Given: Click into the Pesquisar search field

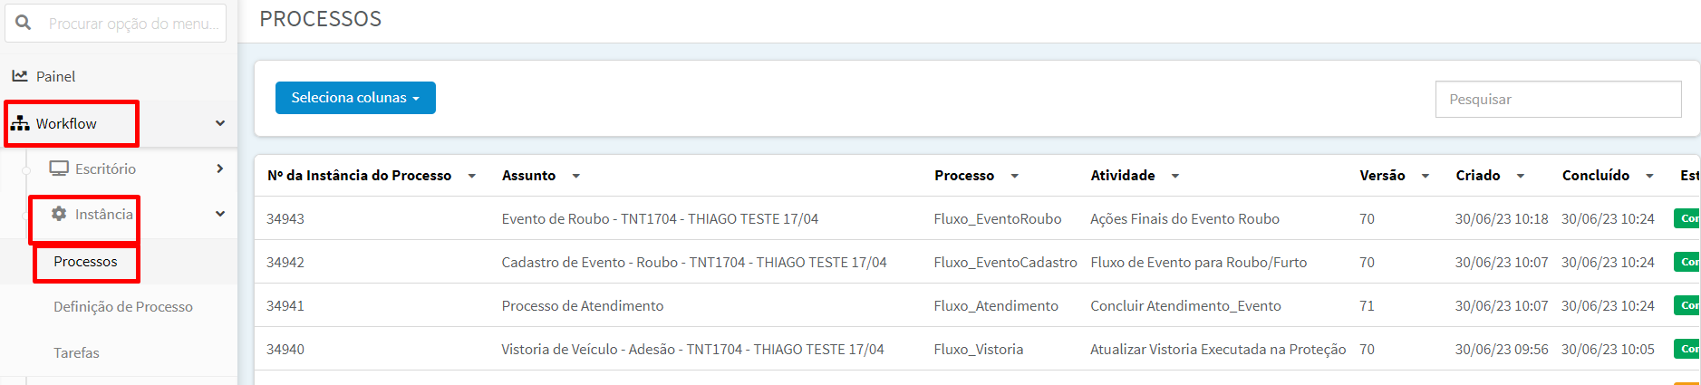Looking at the screenshot, I should pos(1558,99).
